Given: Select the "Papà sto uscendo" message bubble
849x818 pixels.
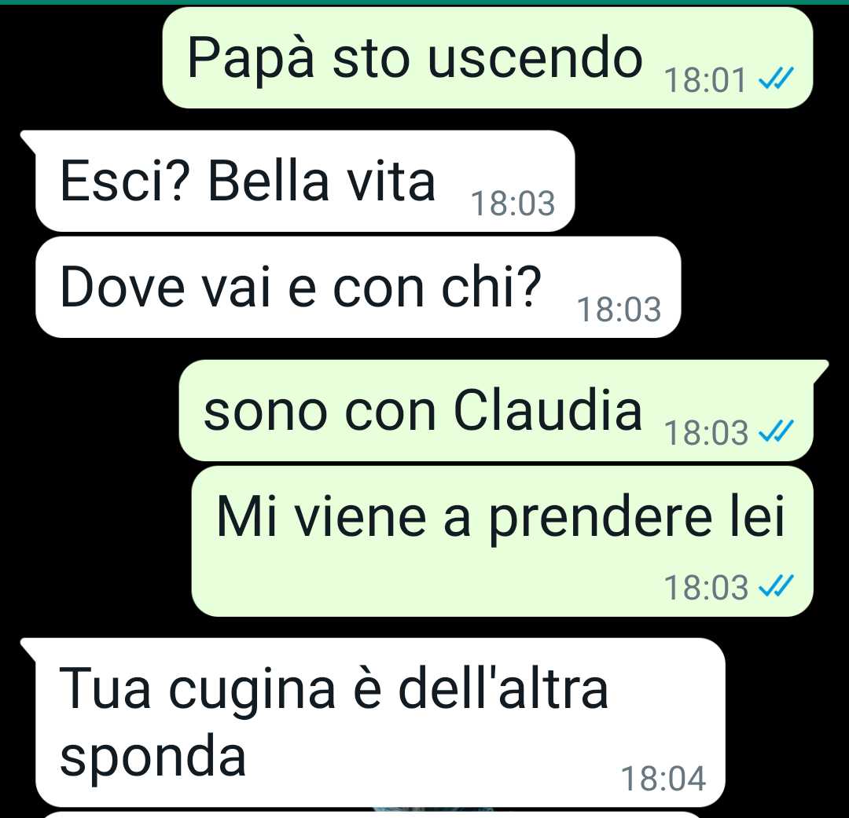Looking at the screenshot, I should [x=487, y=57].
